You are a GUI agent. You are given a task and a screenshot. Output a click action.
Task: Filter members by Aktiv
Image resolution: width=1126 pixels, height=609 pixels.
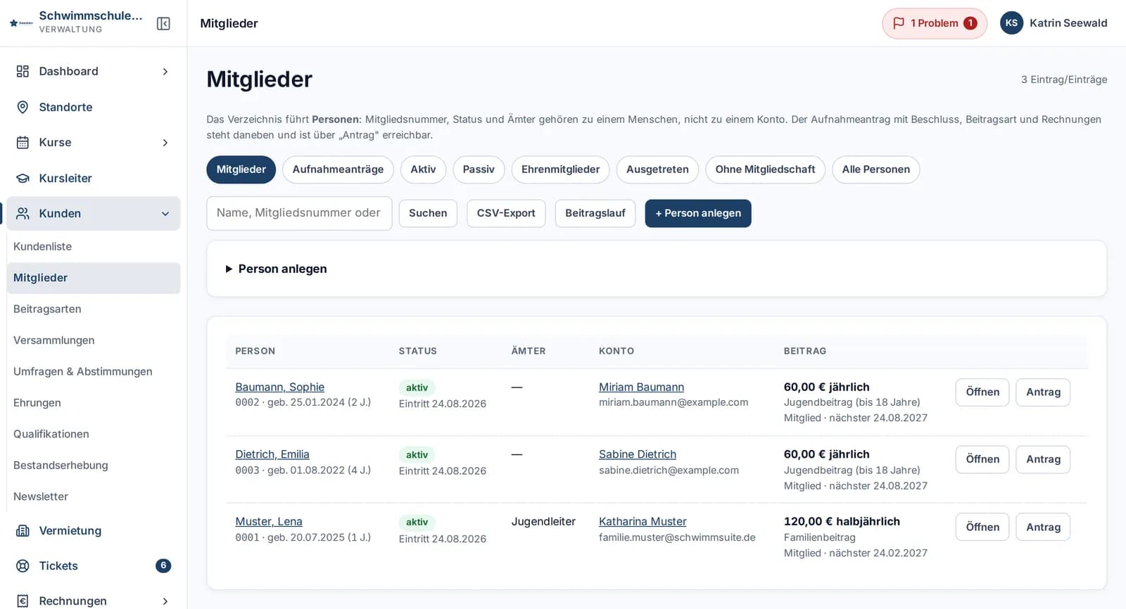423,169
